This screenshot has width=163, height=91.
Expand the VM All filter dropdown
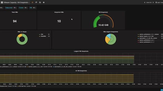[x=33, y=8]
